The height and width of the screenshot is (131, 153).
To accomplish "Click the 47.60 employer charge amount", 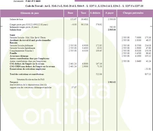I will (148, 48).
